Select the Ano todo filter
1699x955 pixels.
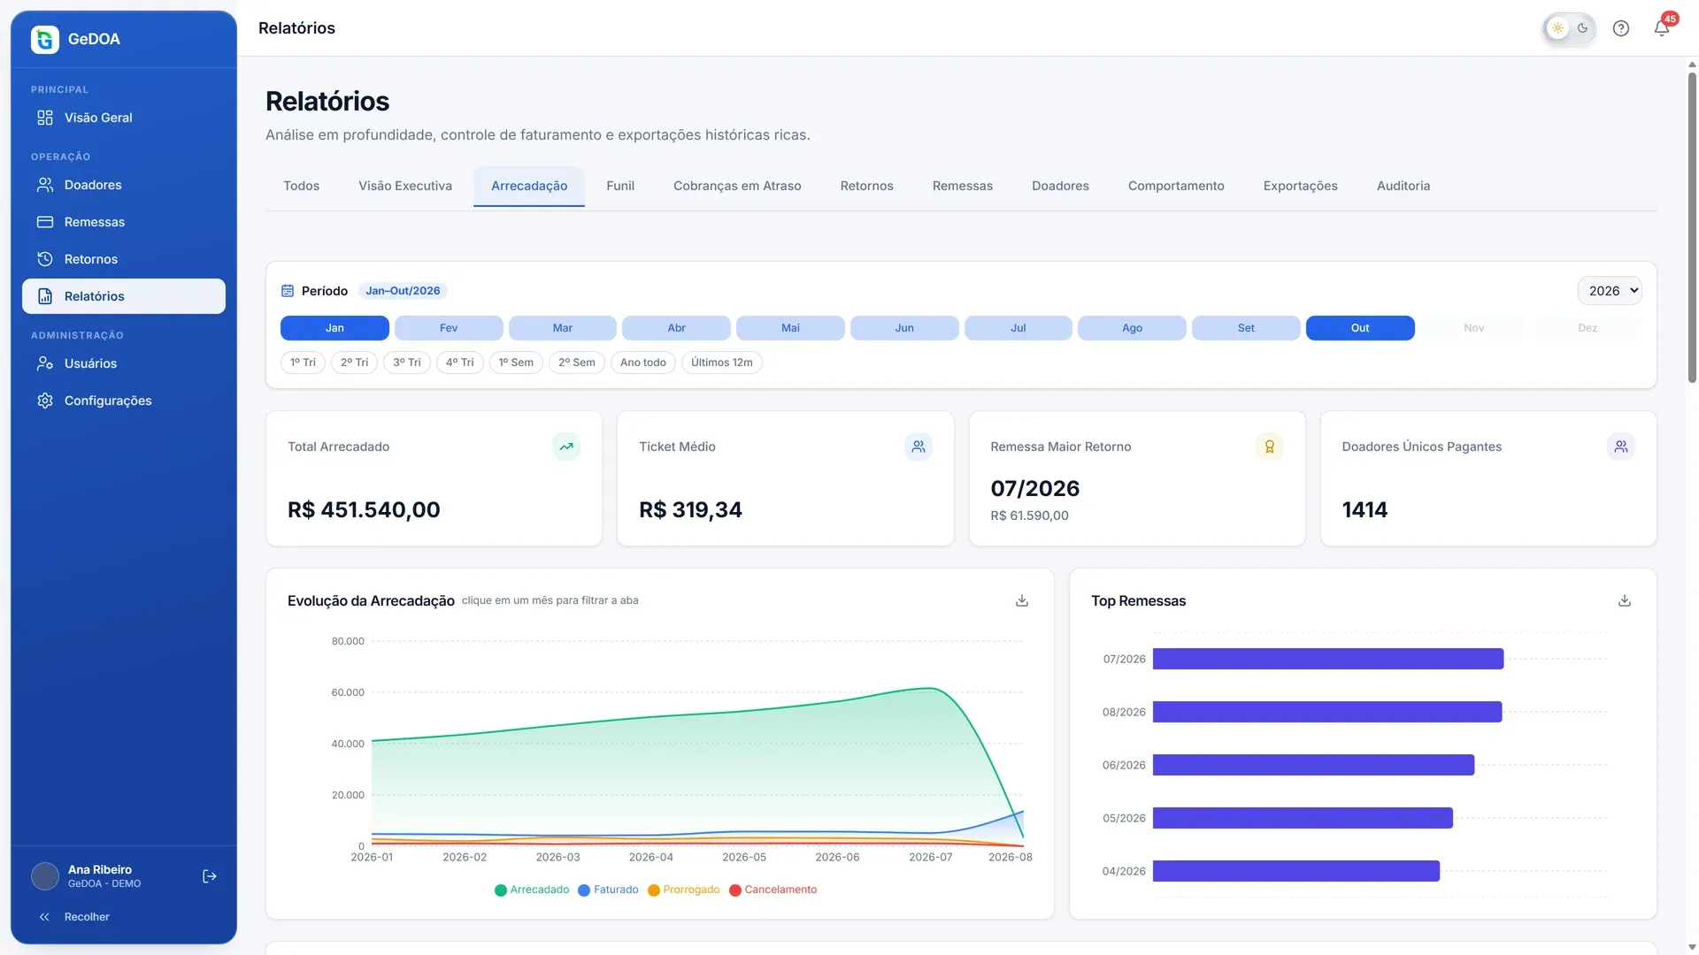[643, 363]
